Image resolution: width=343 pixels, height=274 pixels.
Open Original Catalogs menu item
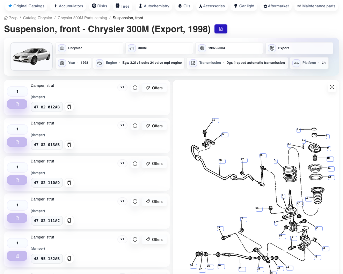[26, 6]
